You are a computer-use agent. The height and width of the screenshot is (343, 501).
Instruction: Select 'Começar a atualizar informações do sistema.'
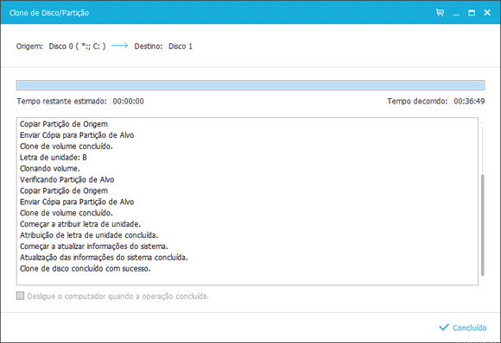(94, 246)
